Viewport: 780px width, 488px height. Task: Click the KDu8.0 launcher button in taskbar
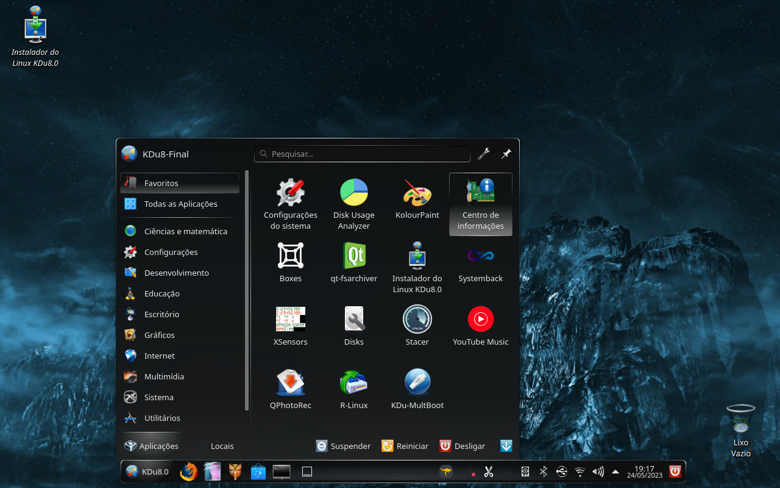147,472
